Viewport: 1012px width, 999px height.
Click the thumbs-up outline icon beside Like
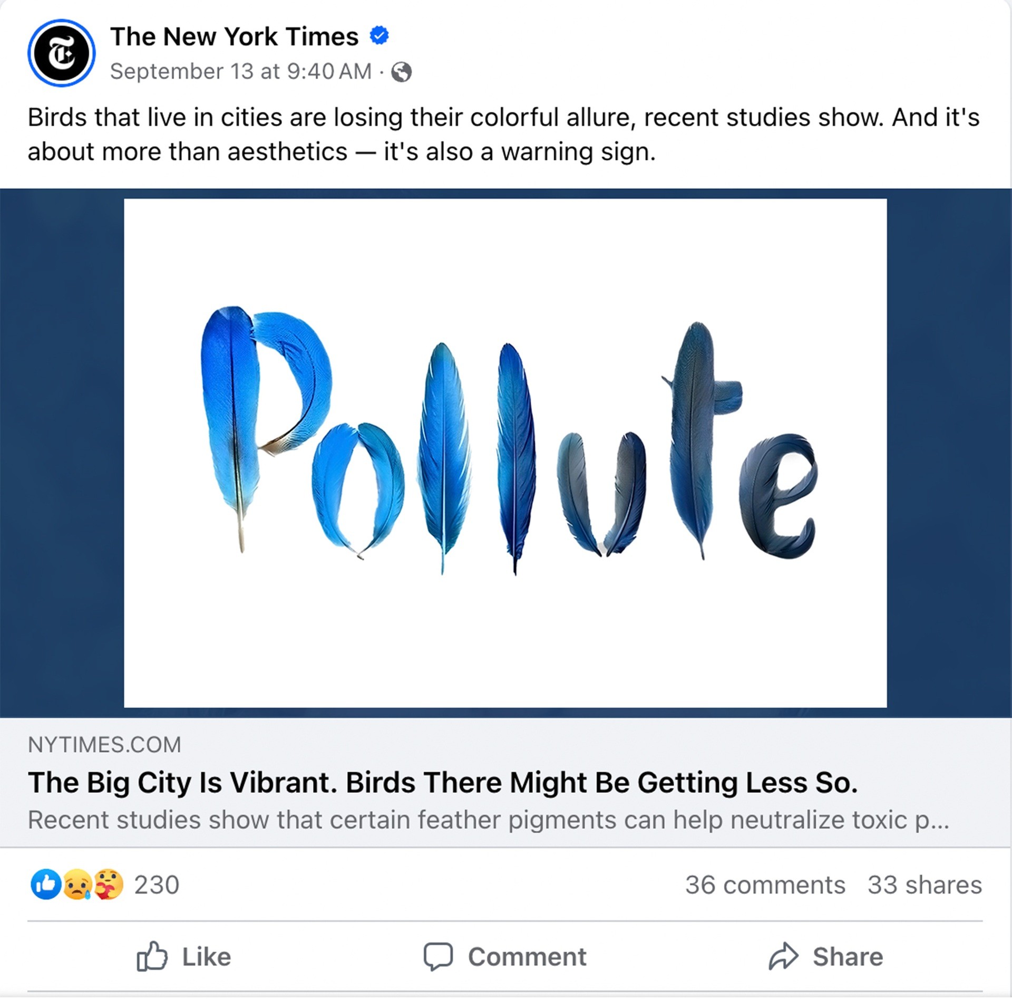pyautogui.click(x=152, y=956)
